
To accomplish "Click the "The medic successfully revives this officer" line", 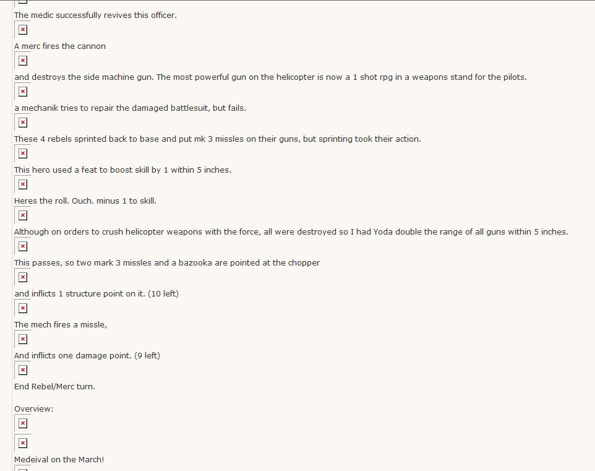I will [95, 15].
